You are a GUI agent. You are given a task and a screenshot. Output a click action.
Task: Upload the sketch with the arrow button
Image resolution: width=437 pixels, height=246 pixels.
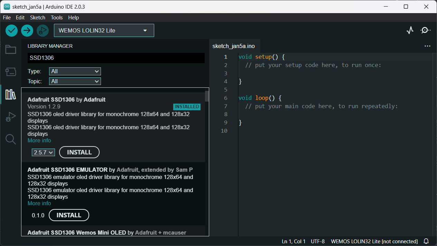pos(27,30)
